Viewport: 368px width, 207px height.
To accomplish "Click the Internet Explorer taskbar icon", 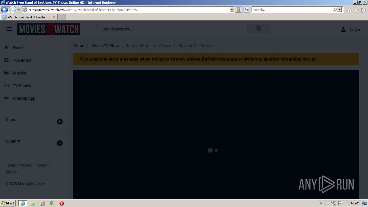I will (x=23, y=203).
